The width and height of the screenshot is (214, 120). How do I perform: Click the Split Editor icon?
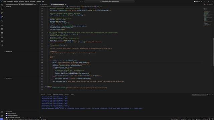[210, 4]
